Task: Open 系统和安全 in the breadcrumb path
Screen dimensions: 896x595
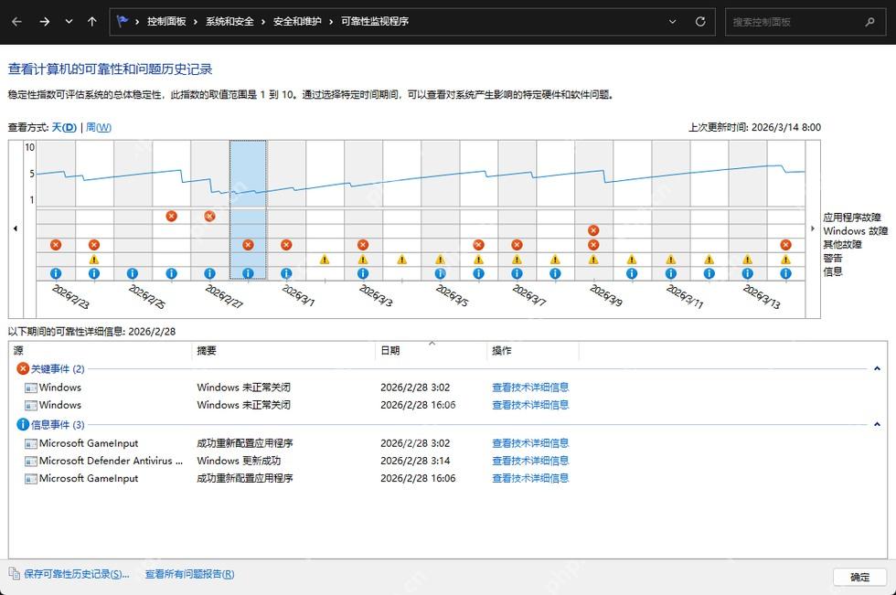Action: [229, 21]
